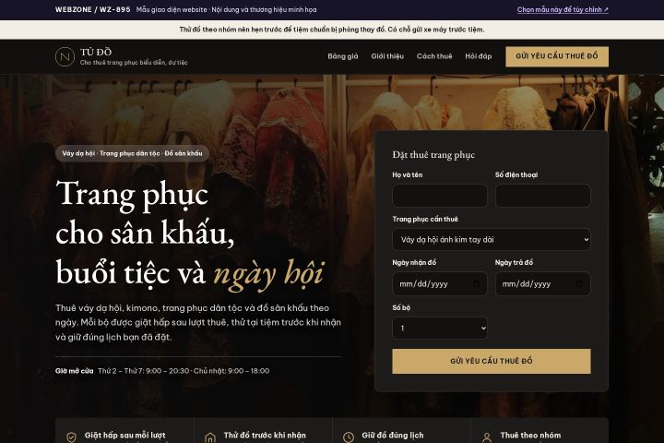Click the Giờ mở cửa hours text

click(x=162, y=371)
